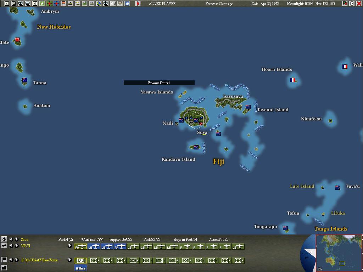Click the factory icon in bottom-left corner

coord(4,268)
